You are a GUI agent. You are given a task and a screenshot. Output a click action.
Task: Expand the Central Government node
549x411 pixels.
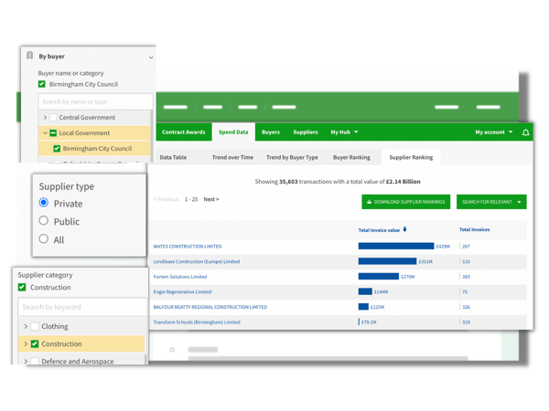pyautogui.click(x=45, y=118)
